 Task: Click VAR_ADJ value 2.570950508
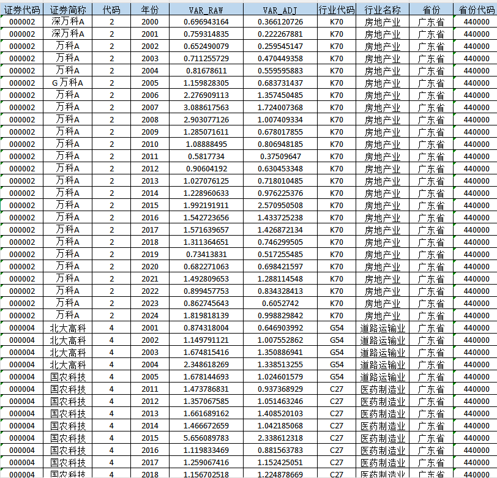[x=280, y=206]
